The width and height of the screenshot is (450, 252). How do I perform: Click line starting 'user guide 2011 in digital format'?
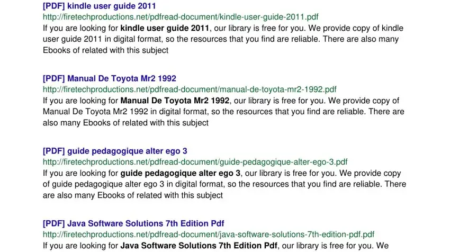pyautogui.click(x=221, y=39)
